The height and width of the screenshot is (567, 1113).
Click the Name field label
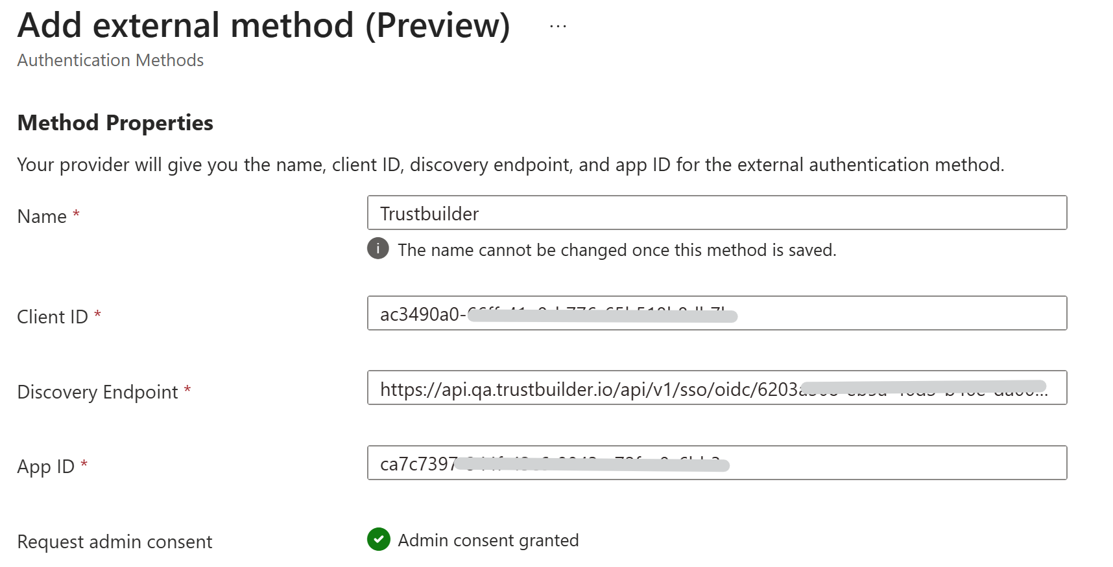point(42,216)
